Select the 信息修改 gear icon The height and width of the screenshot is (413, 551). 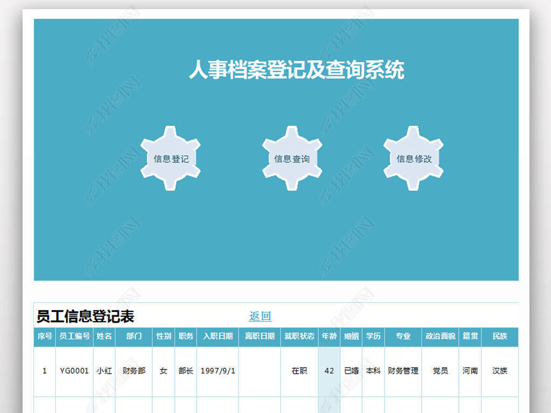click(x=413, y=159)
